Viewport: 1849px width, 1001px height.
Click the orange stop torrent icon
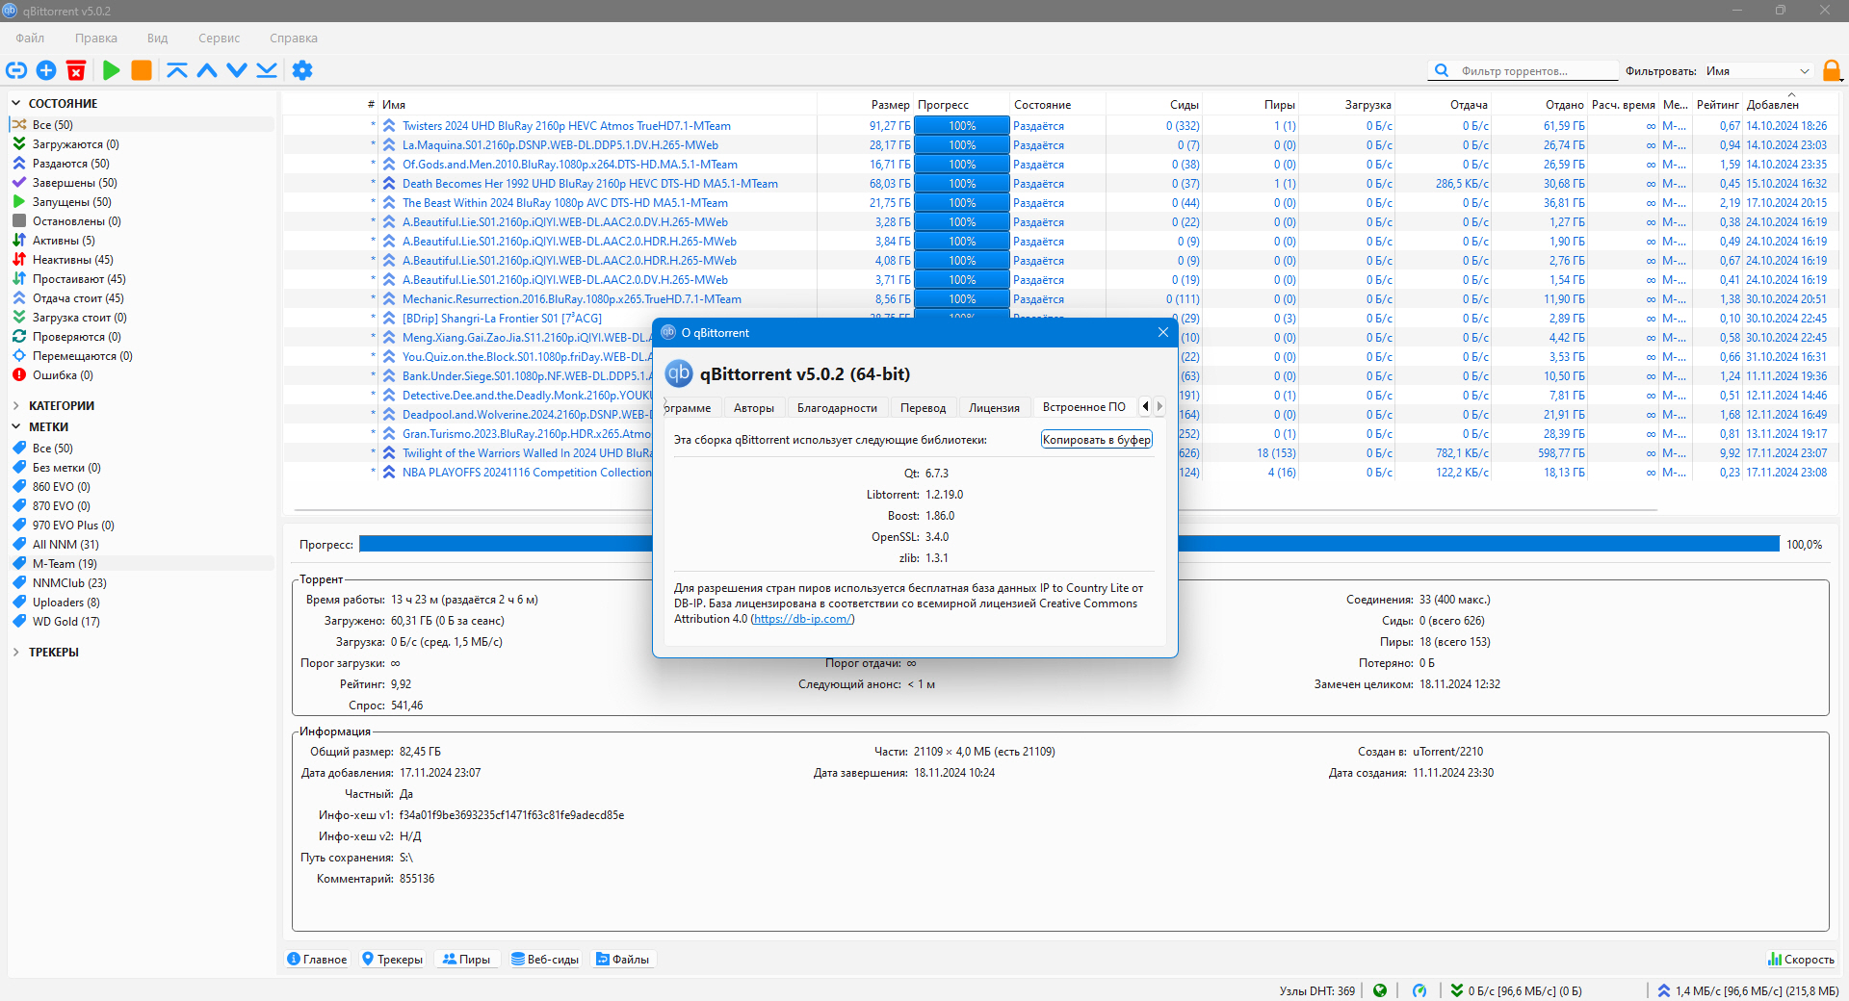point(142,70)
